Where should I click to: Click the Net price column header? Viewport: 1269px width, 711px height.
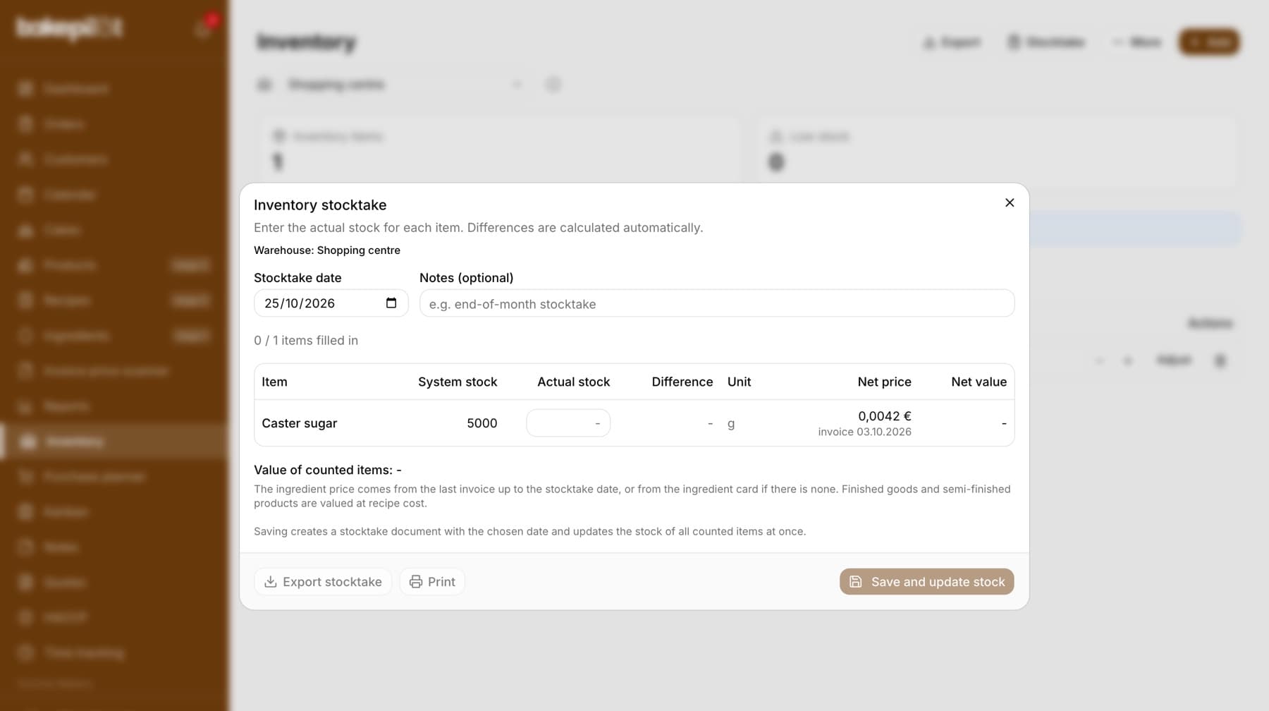885,382
